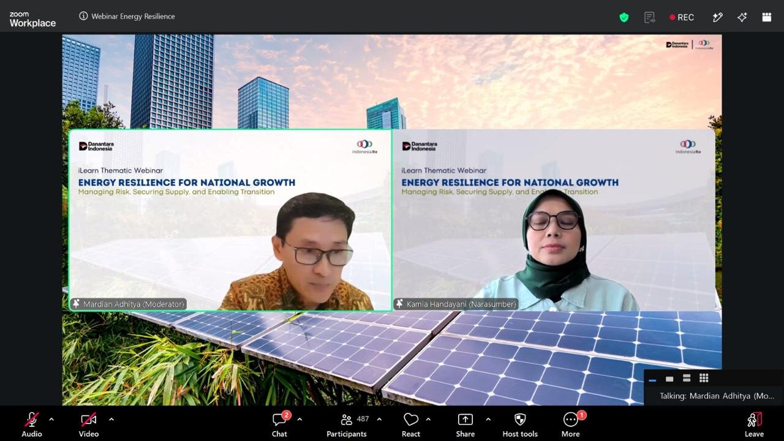Turn on the Video camera
Screen dimensions: 784x441
(x=89, y=424)
